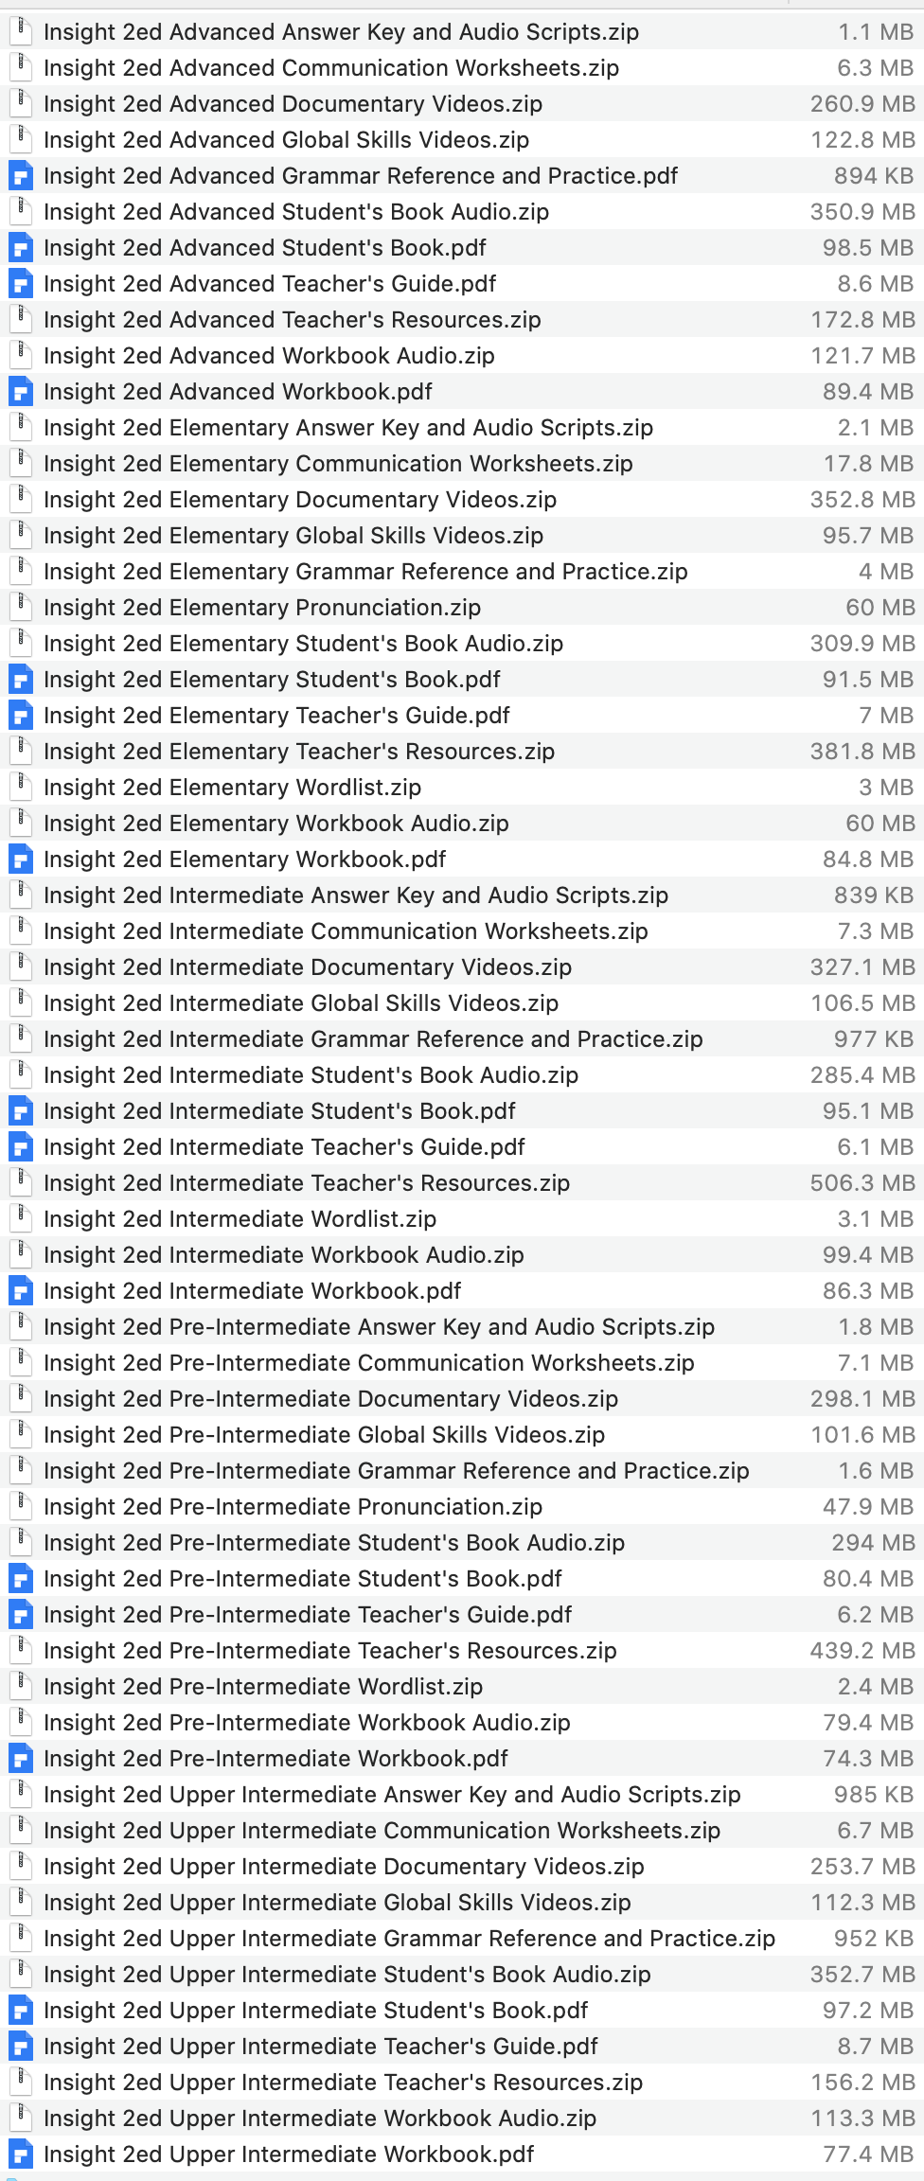
Task: Click the PDF icon for Intermediate Student's Book.pdf
Action: 20,1110
